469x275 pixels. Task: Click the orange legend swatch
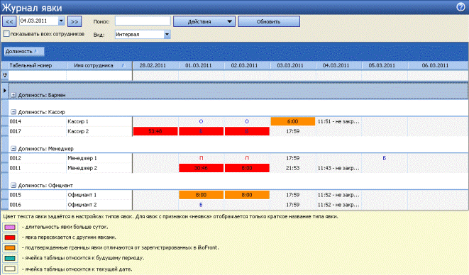(x=10, y=248)
